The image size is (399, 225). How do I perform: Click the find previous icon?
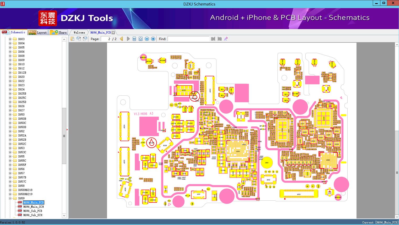213,39
